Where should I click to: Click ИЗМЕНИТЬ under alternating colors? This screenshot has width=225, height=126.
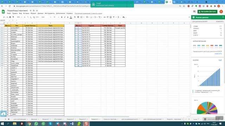point(218,54)
